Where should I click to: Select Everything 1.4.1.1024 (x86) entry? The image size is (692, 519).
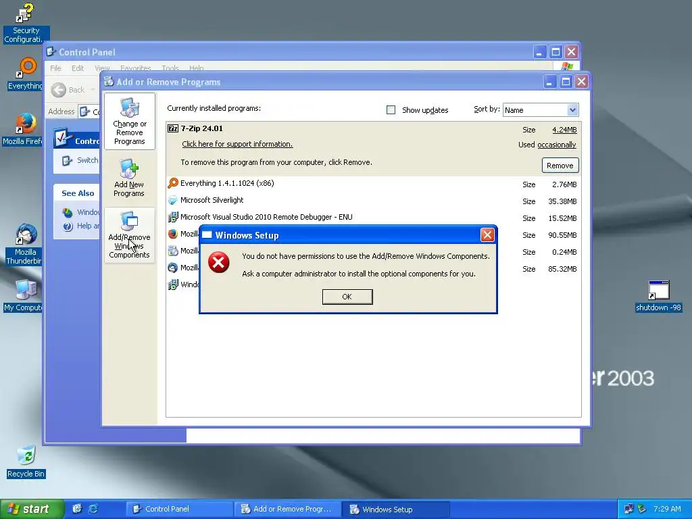373,183
